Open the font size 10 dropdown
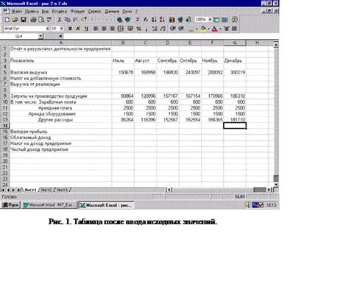 [61, 29]
